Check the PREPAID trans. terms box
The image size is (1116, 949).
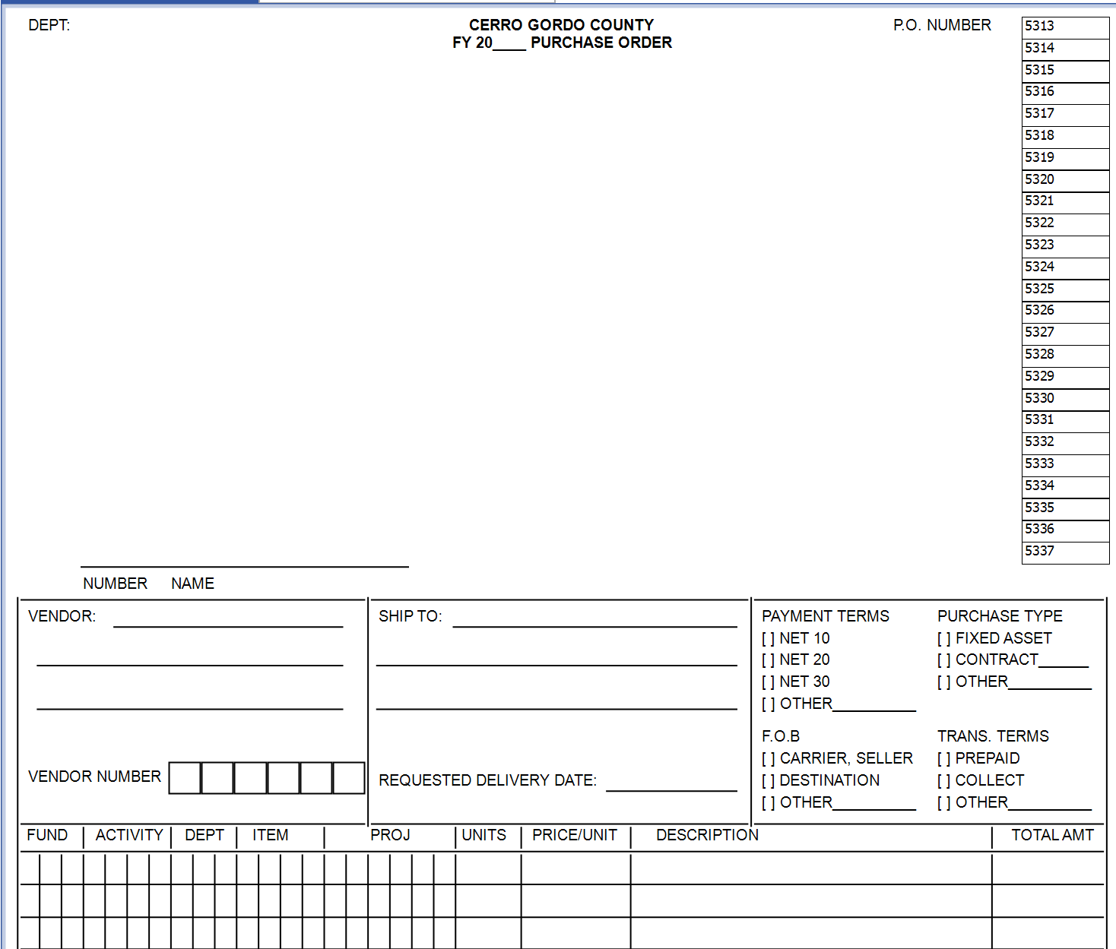943,759
